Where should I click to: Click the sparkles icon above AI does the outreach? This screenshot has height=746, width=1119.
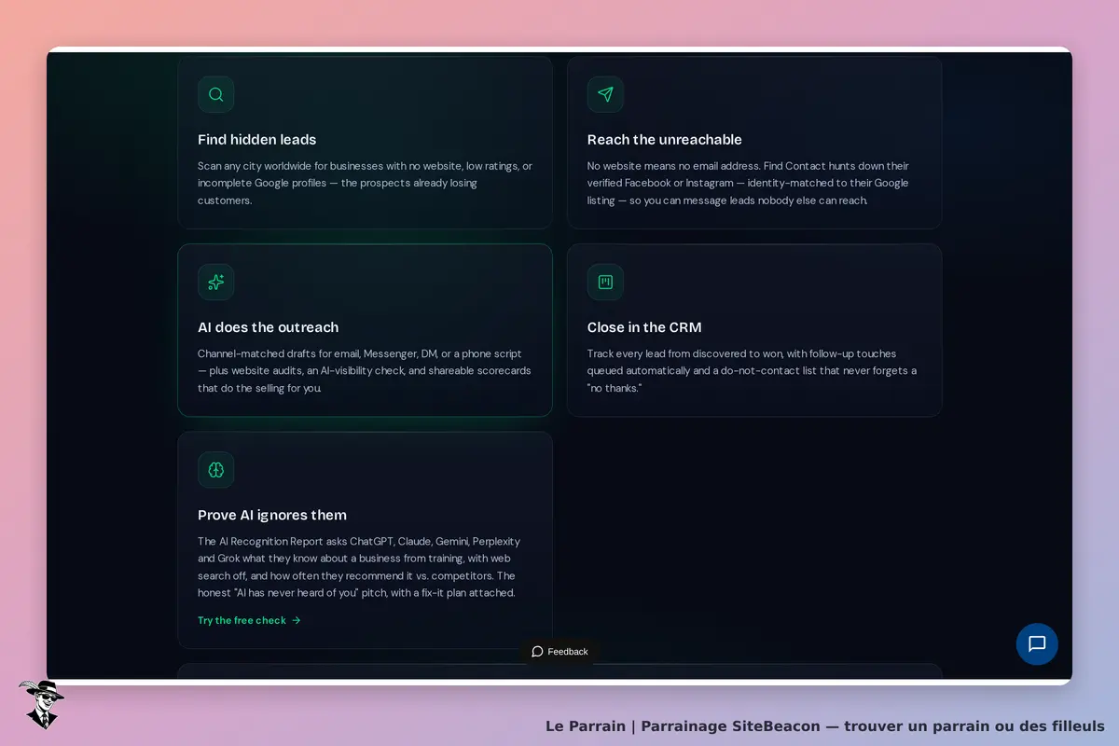click(215, 282)
